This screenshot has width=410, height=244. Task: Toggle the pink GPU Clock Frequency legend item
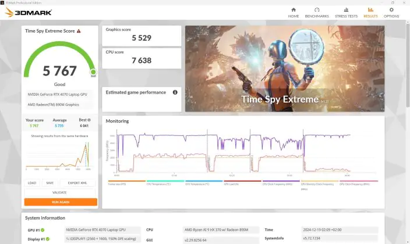click(359, 182)
